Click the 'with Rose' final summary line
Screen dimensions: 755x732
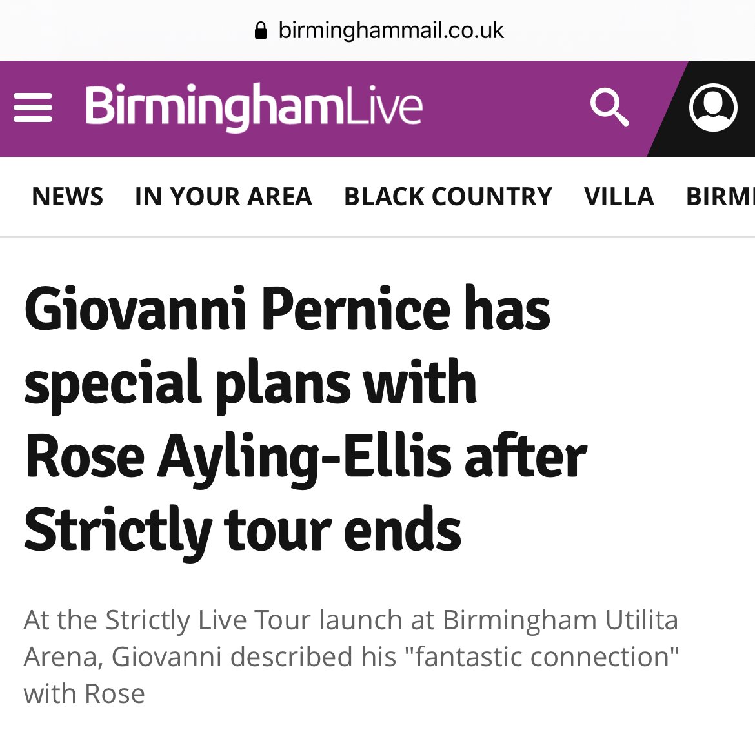pyautogui.click(x=85, y=694)
